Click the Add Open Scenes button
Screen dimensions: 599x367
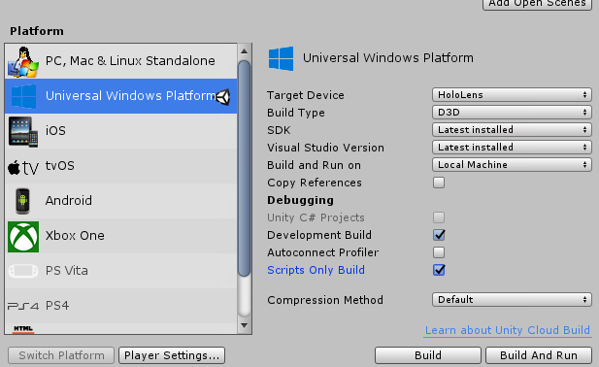pos(537,4)
